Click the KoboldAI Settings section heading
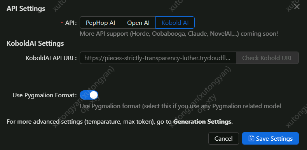The height and width of the screenshot is (150, 307). (x=35, y=43)
